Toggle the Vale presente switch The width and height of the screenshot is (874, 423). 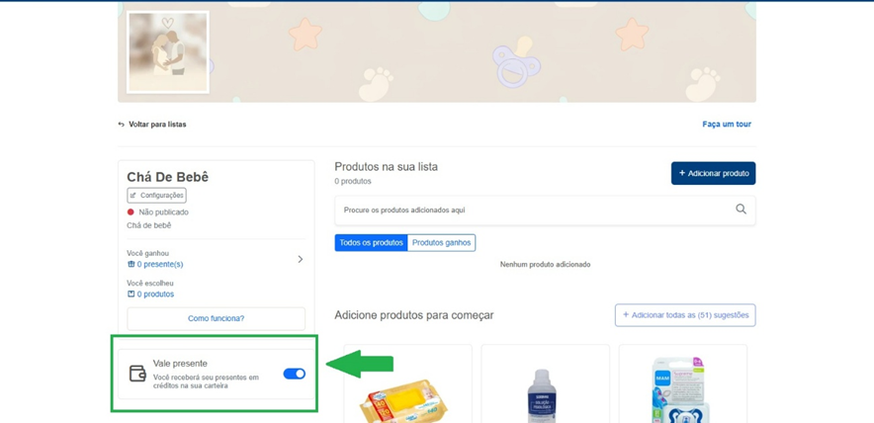coord(294,374)
